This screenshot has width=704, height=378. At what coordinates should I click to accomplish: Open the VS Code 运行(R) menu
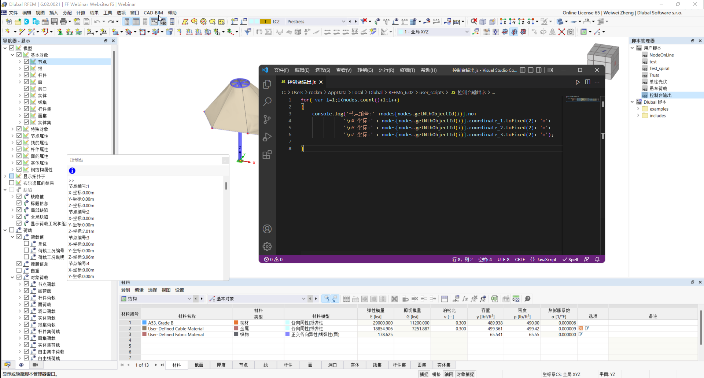386,70
